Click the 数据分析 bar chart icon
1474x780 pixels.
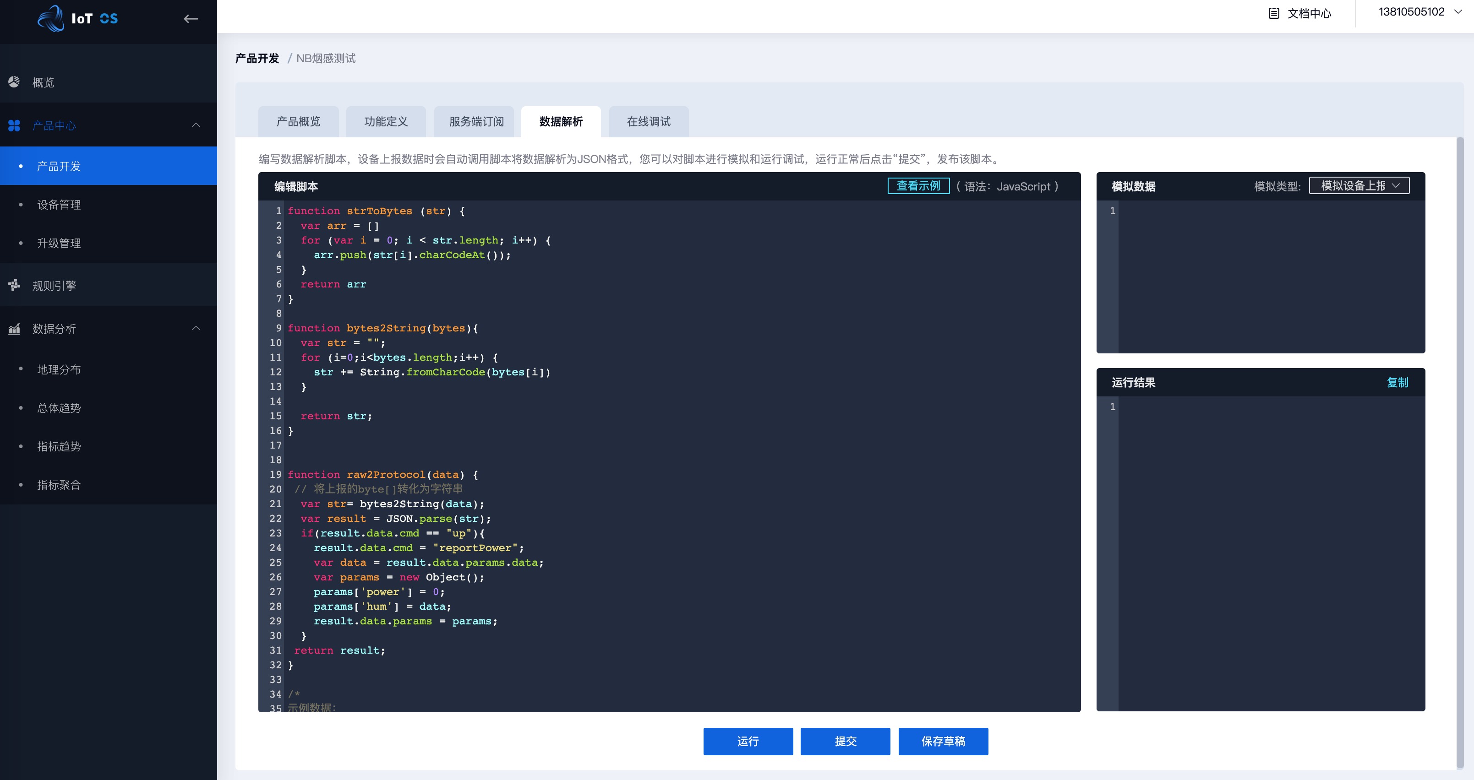point(14,328)
